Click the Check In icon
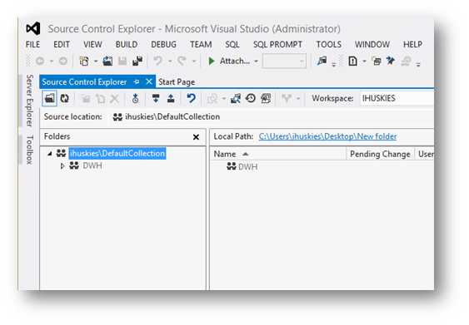The width and height of the screenshot is (469, 325). (x=171, y=98)
